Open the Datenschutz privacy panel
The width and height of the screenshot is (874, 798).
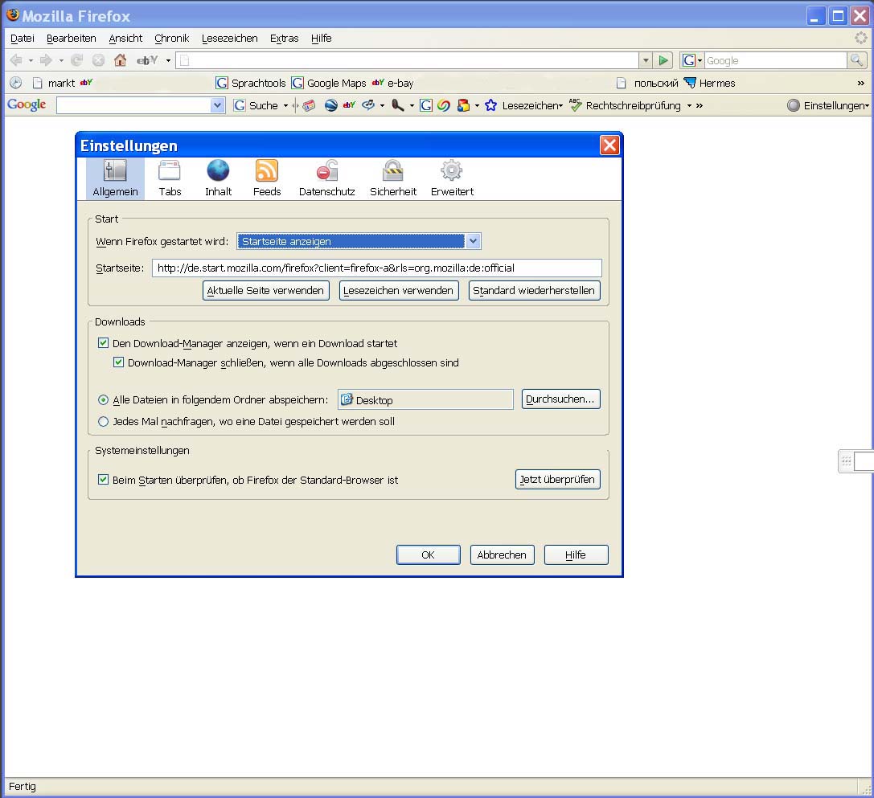click(x=326, y=179)
